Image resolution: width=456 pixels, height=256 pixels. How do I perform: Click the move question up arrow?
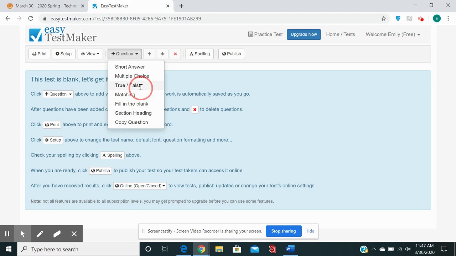click(x=149, y=54)
